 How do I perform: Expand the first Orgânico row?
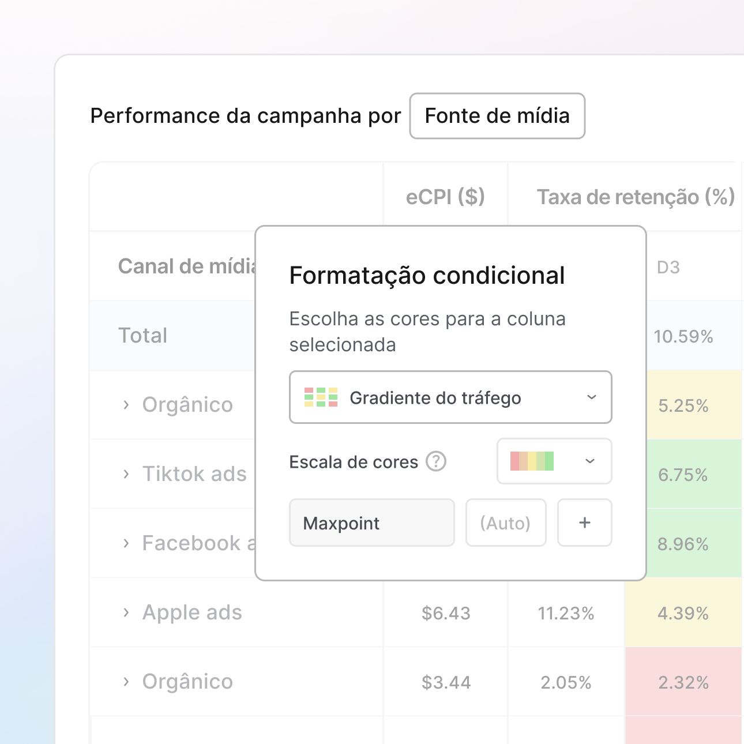[126, 405]
